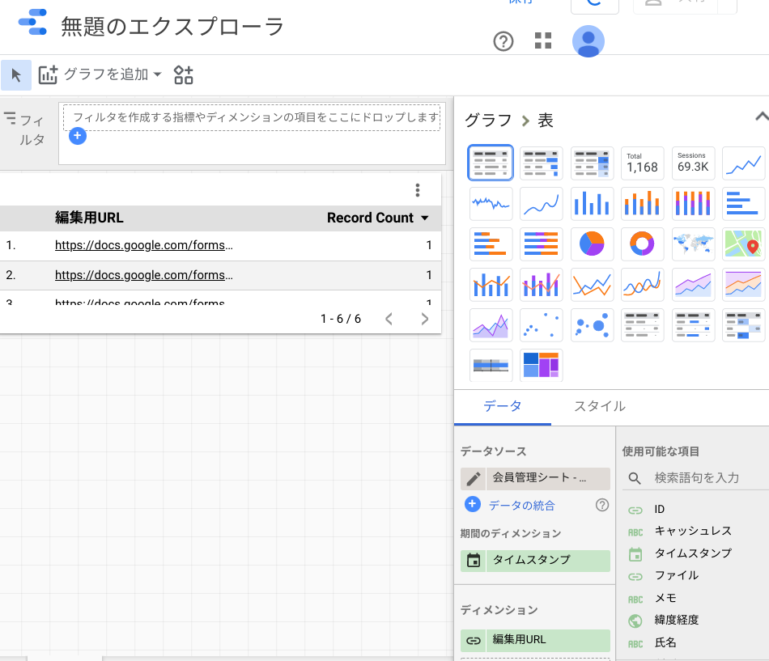769x661 pixels.
Task: Select the plain table chart type
Action: 491,163
